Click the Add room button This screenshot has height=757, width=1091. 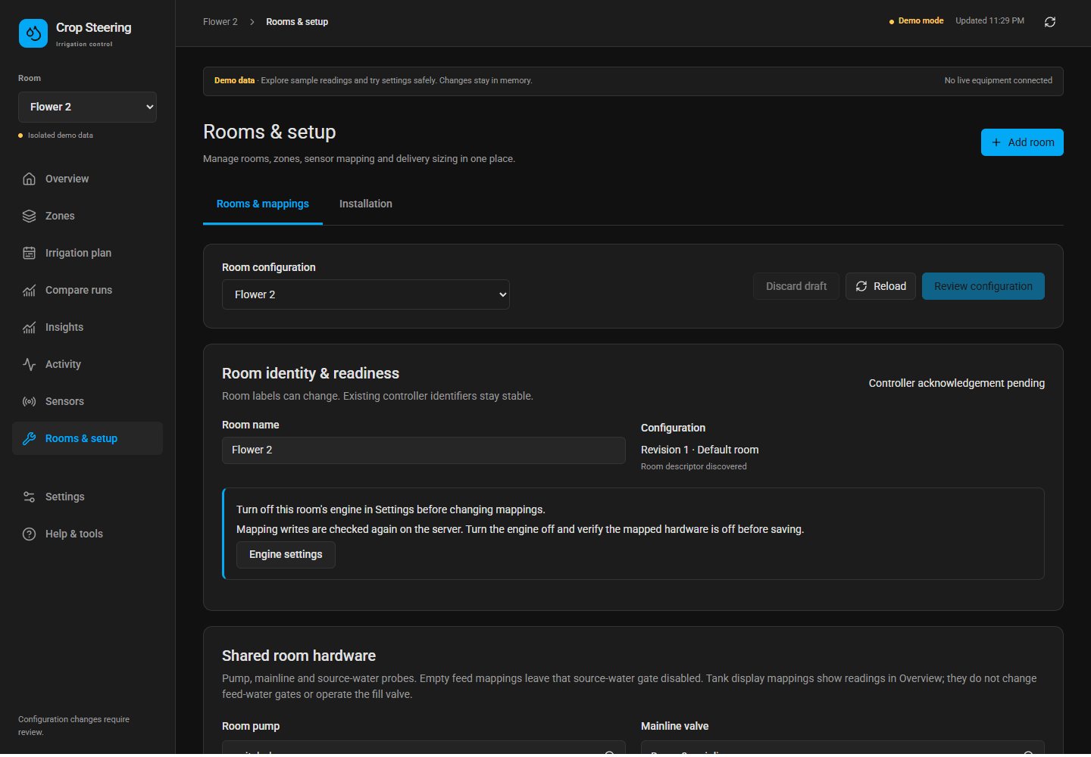[x=1022, y=142]
